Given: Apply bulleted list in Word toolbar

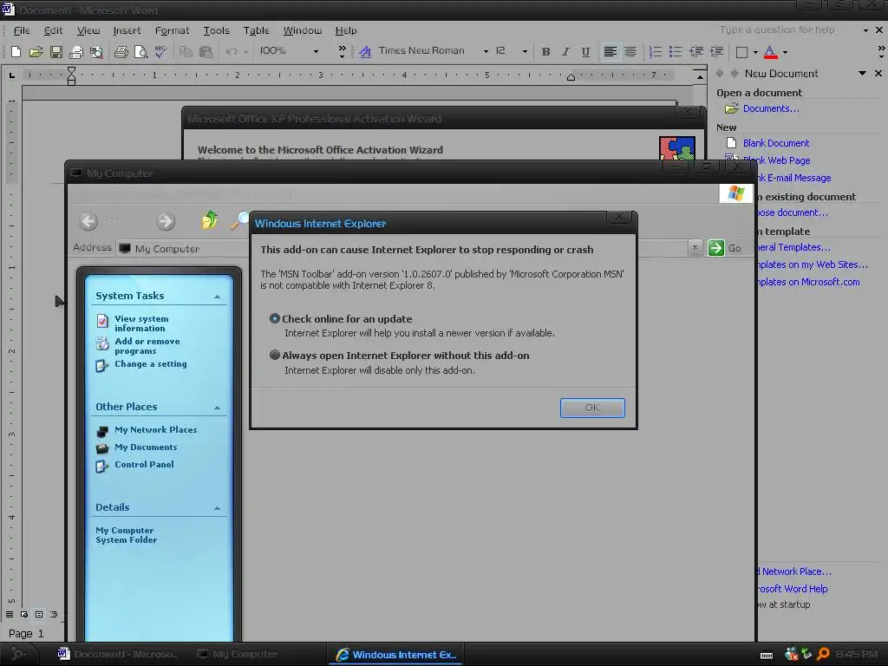Looking at the screenshot, I should 675,52.
